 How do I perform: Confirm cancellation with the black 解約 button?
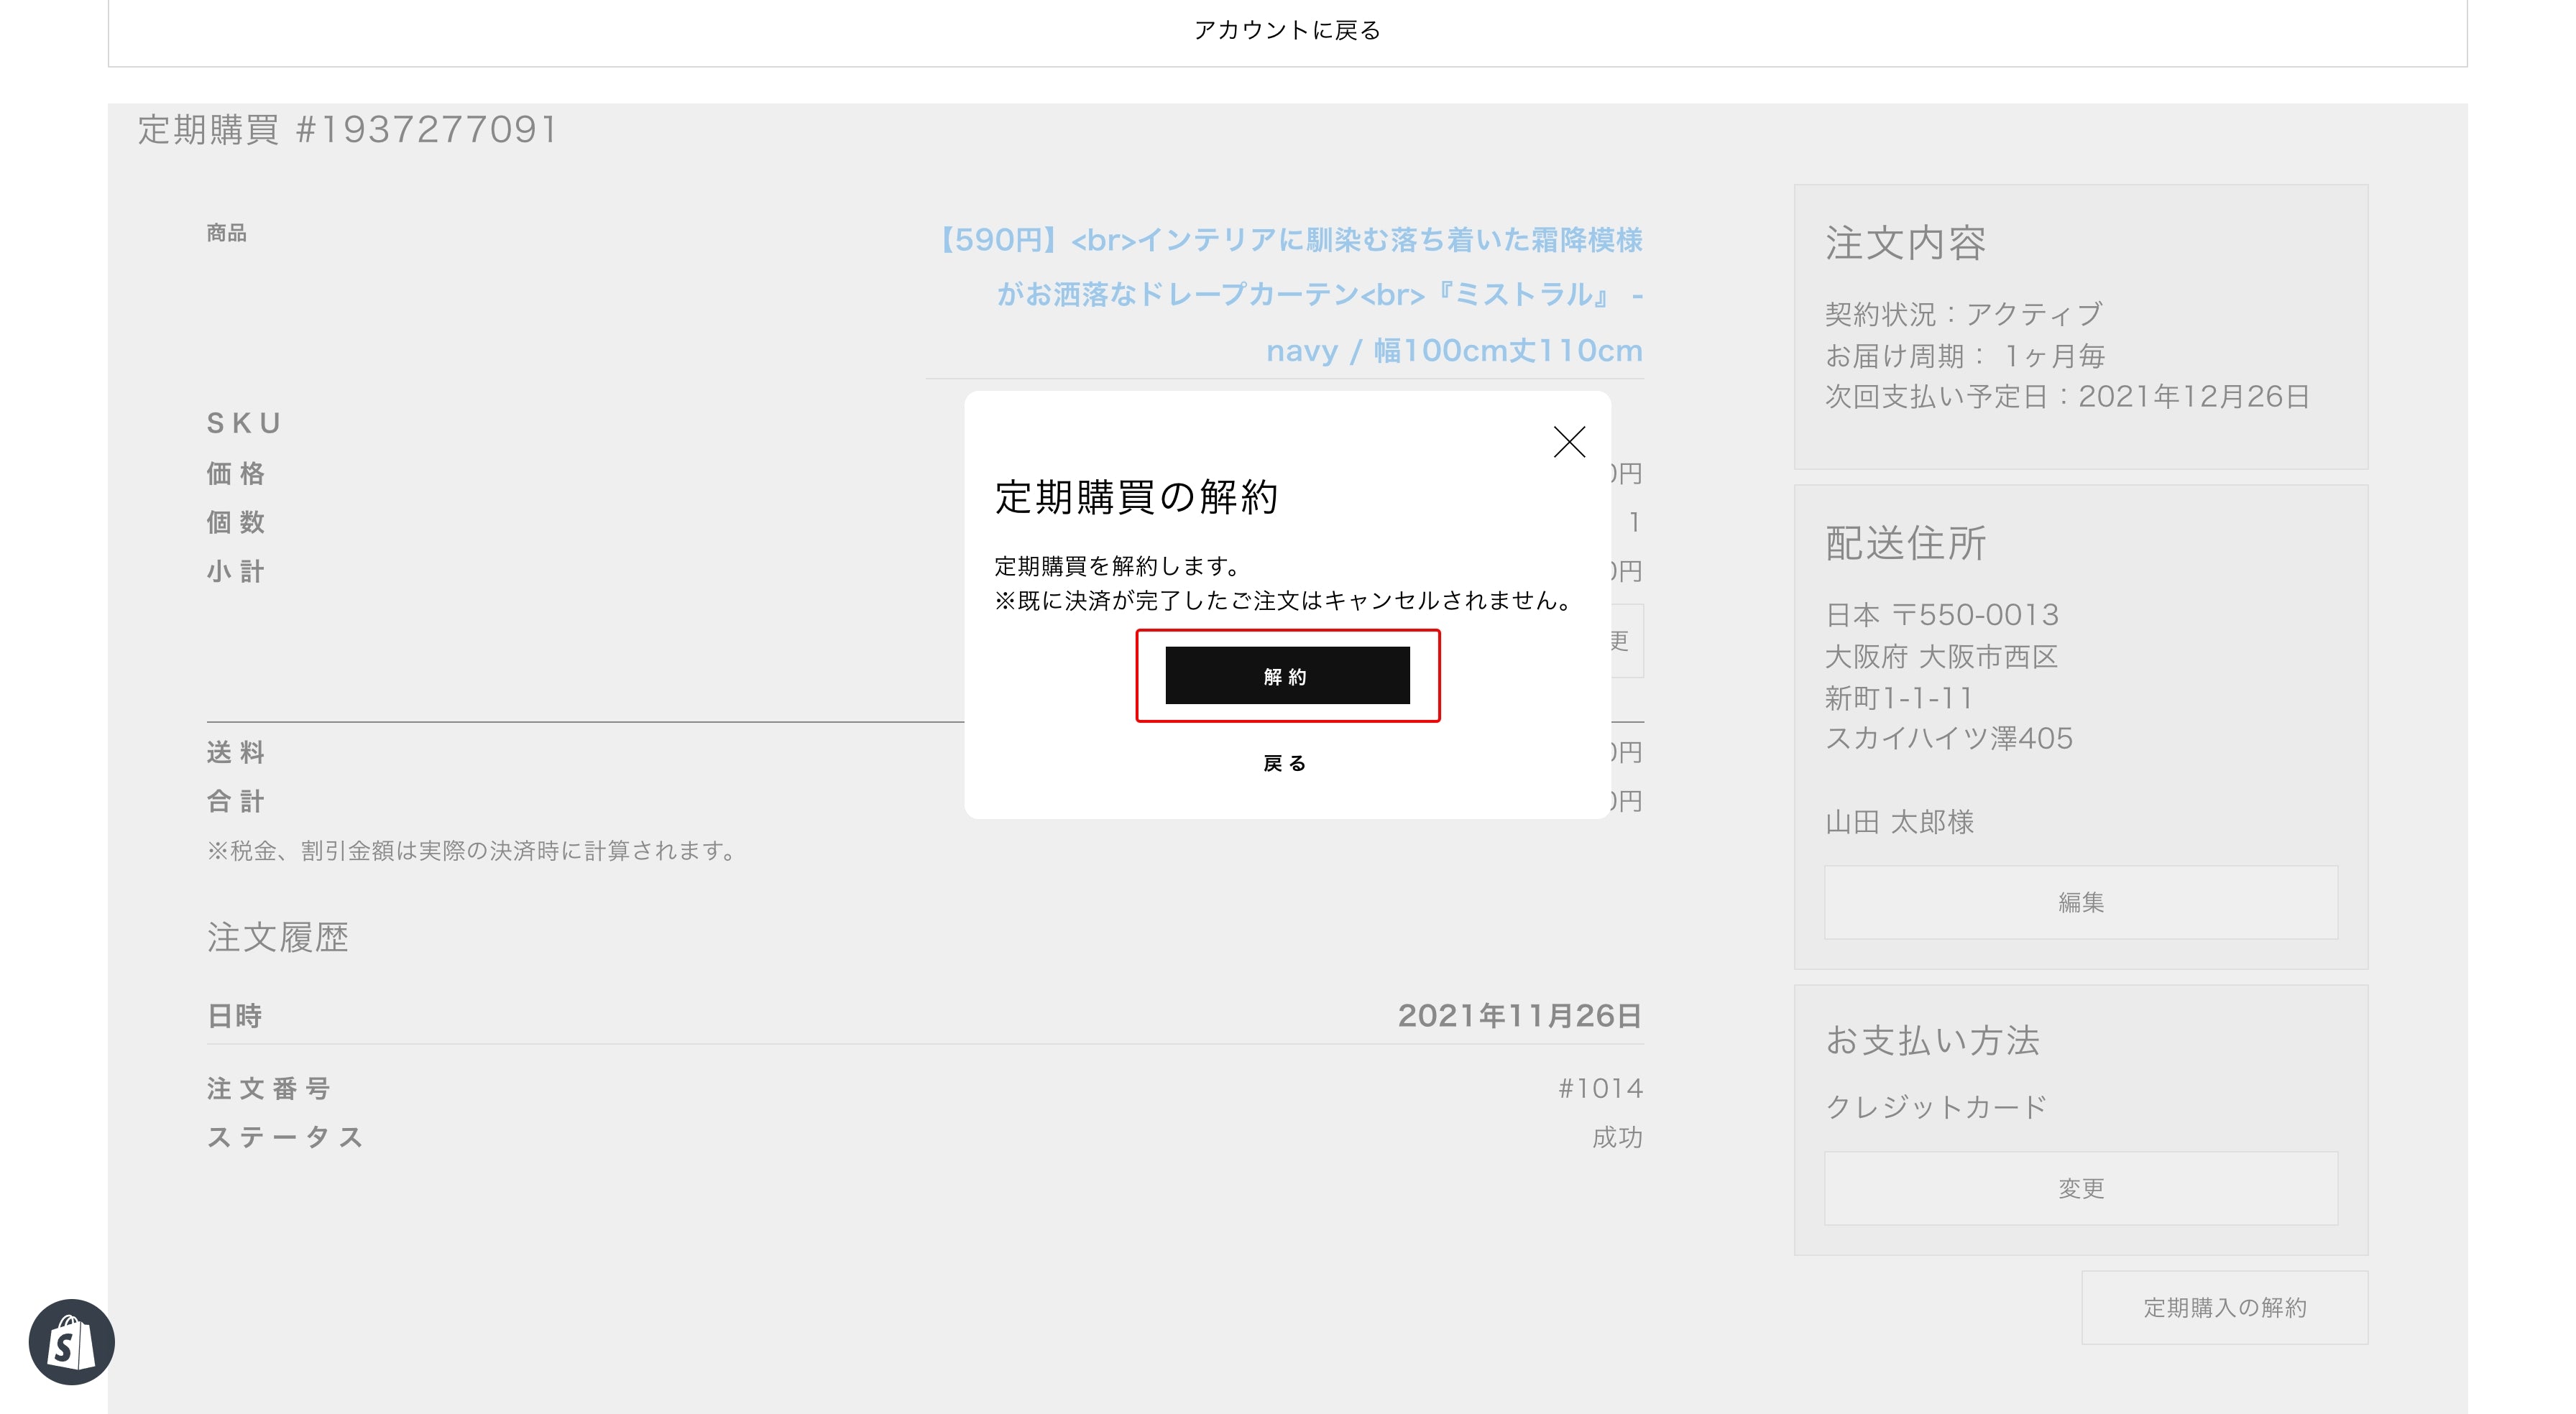click(1287, 675)
